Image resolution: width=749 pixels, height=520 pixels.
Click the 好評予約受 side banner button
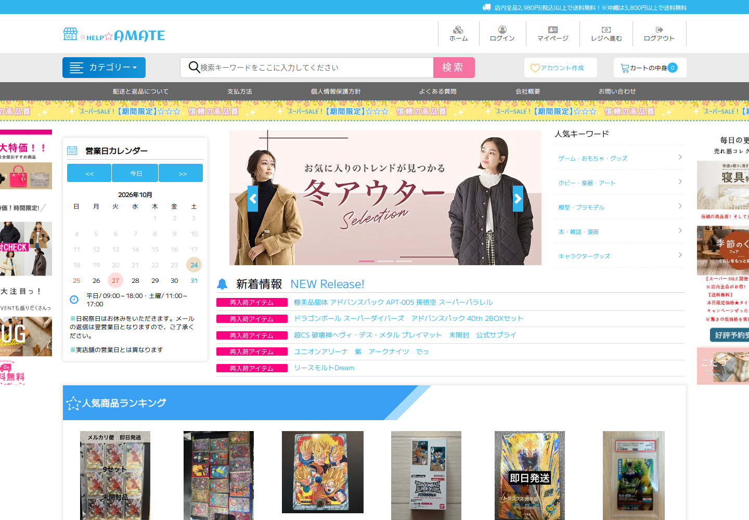coord(730,335)
